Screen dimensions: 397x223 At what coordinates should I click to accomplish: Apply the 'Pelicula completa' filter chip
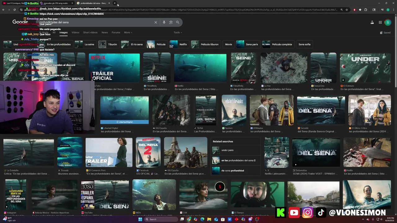click(x=278, y=44)
